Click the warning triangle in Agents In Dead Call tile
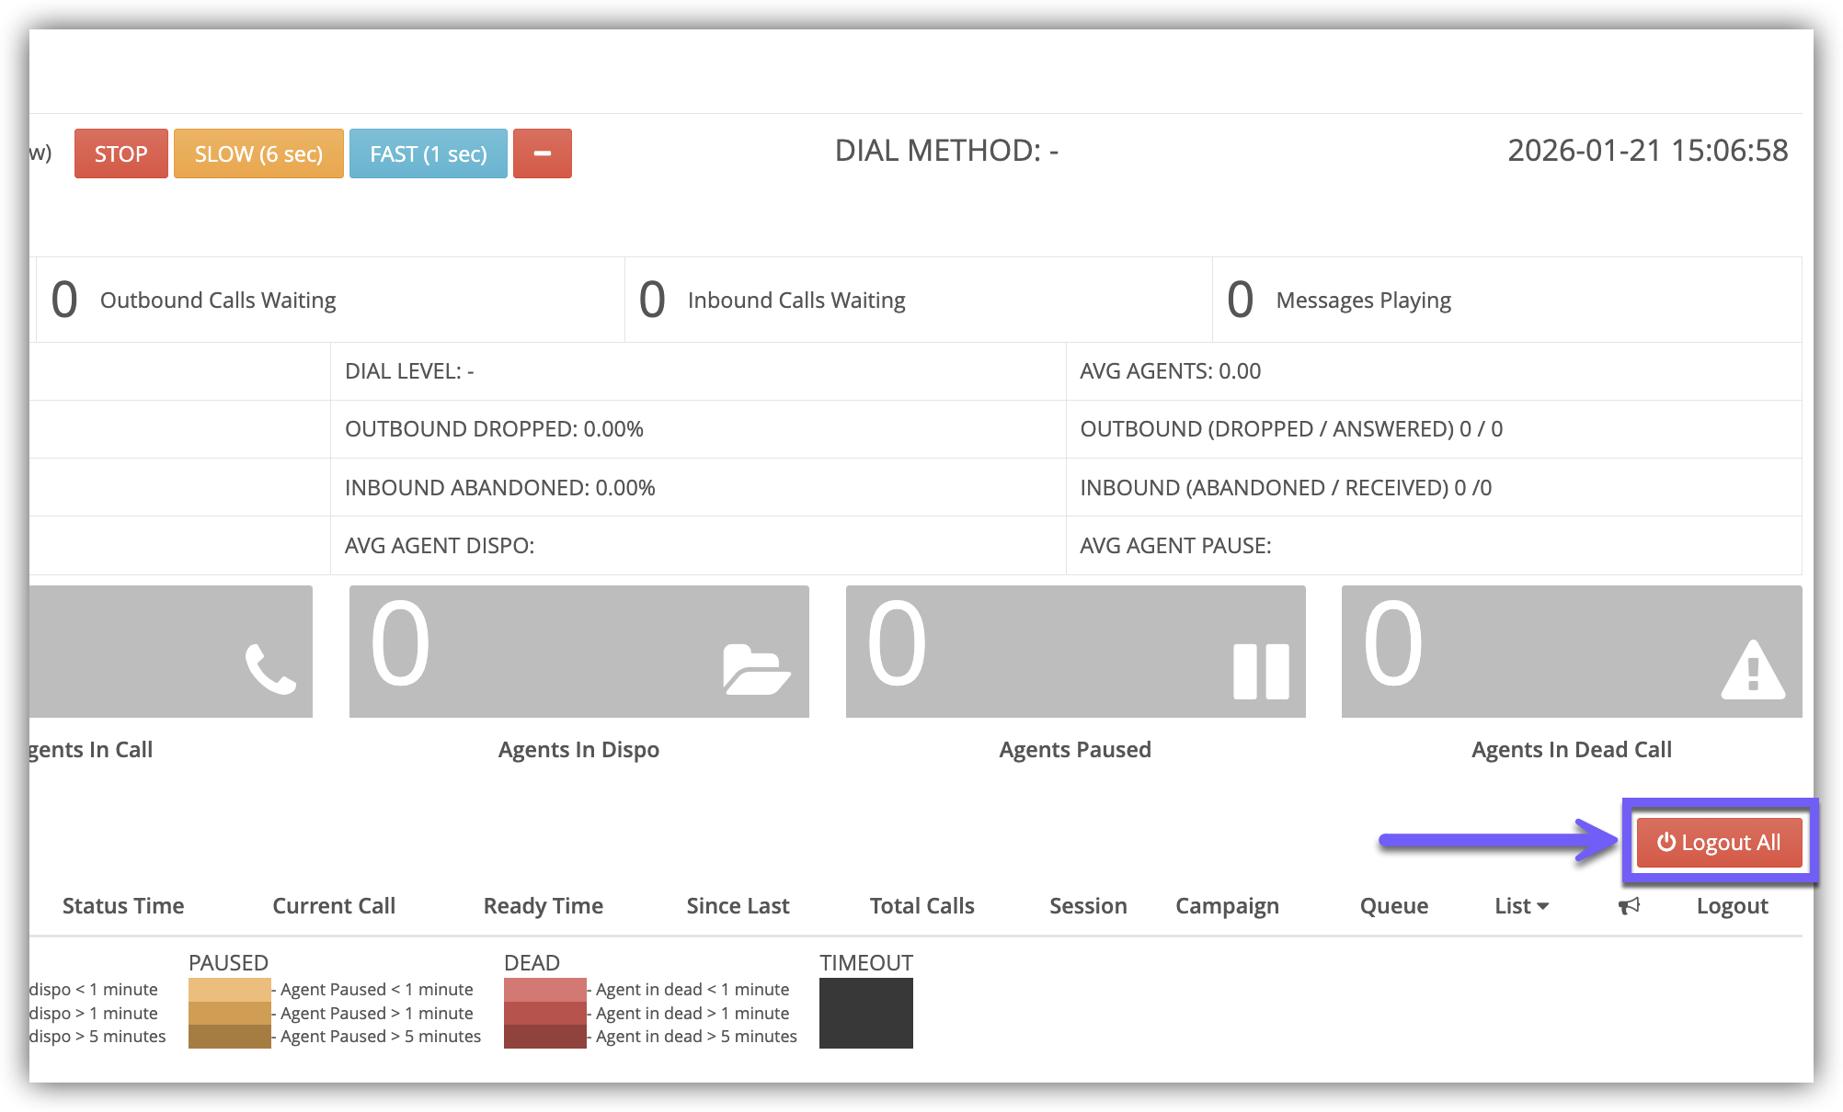The image size is (1843, 1112). click(1753, 671)
